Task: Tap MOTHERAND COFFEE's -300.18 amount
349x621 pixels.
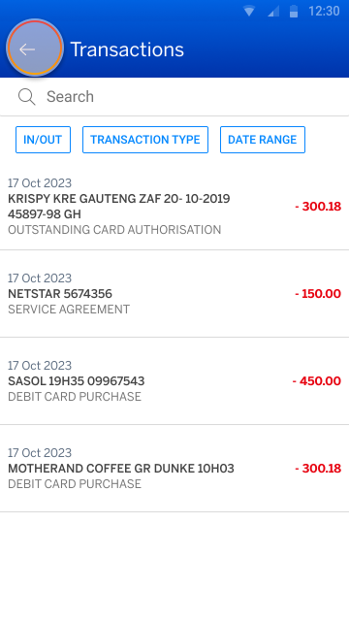Action: coord(318,469)
